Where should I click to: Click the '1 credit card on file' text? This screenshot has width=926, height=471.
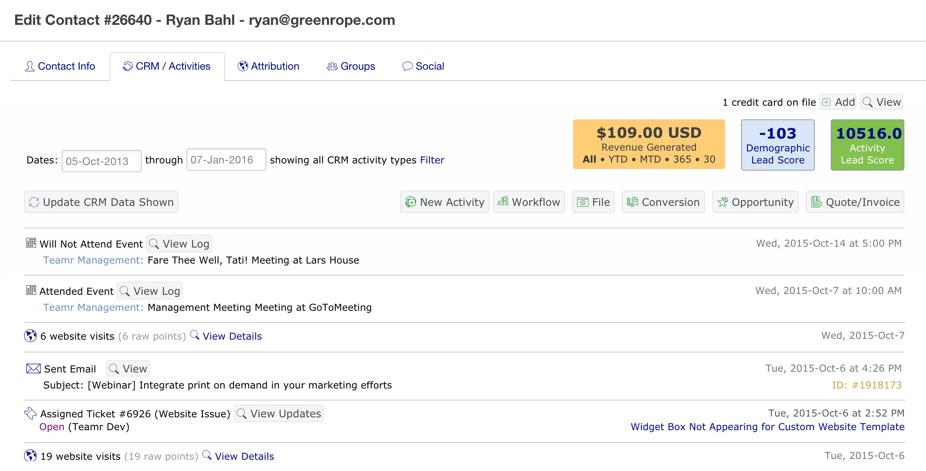point(769,103)
